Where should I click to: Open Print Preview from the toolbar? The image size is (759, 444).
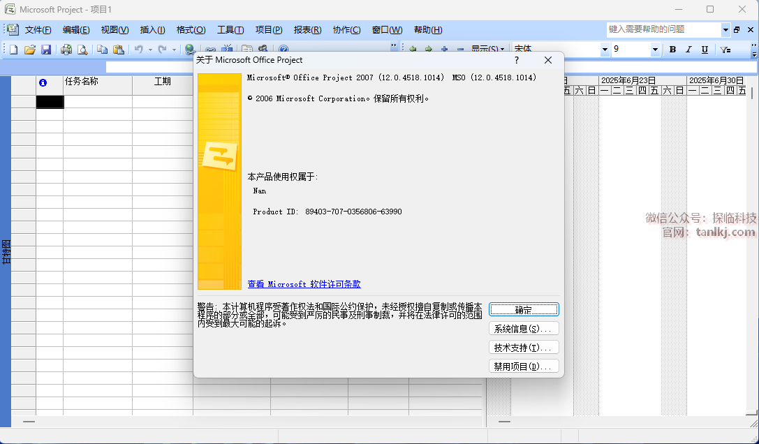[82, 50]
